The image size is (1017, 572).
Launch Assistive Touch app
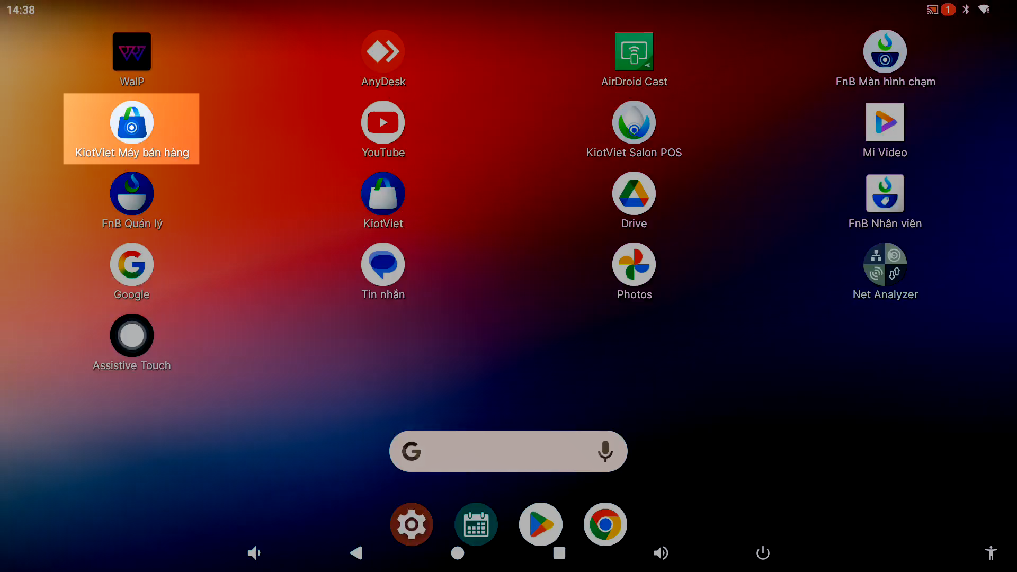131,336
